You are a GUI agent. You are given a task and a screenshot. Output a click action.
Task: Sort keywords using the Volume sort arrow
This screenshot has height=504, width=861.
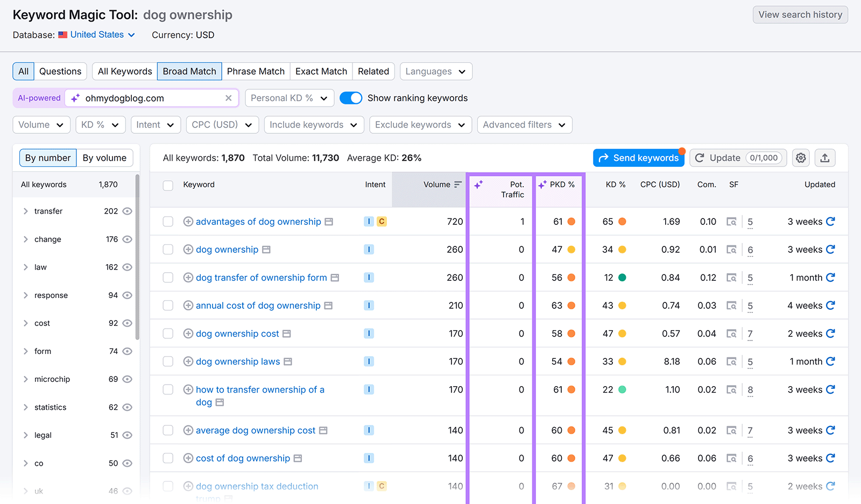point(457,184)
